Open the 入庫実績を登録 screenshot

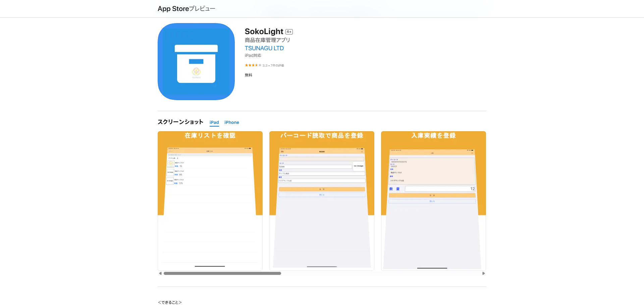click(433, 201)
